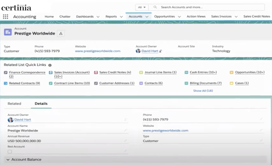Click David Hart avatar in header
The height and width of the screenshot is (165, 272).
click(138, 51)
